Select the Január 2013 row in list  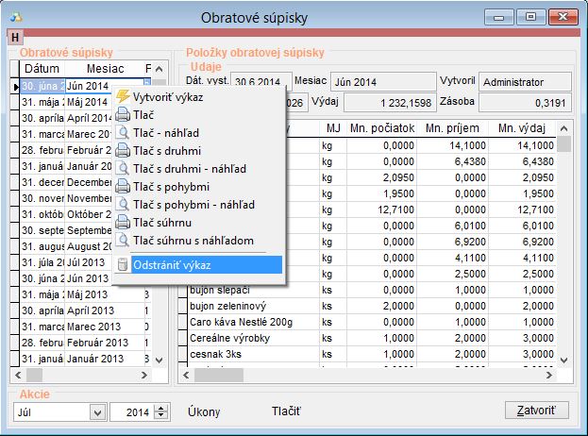coord(102,359)
